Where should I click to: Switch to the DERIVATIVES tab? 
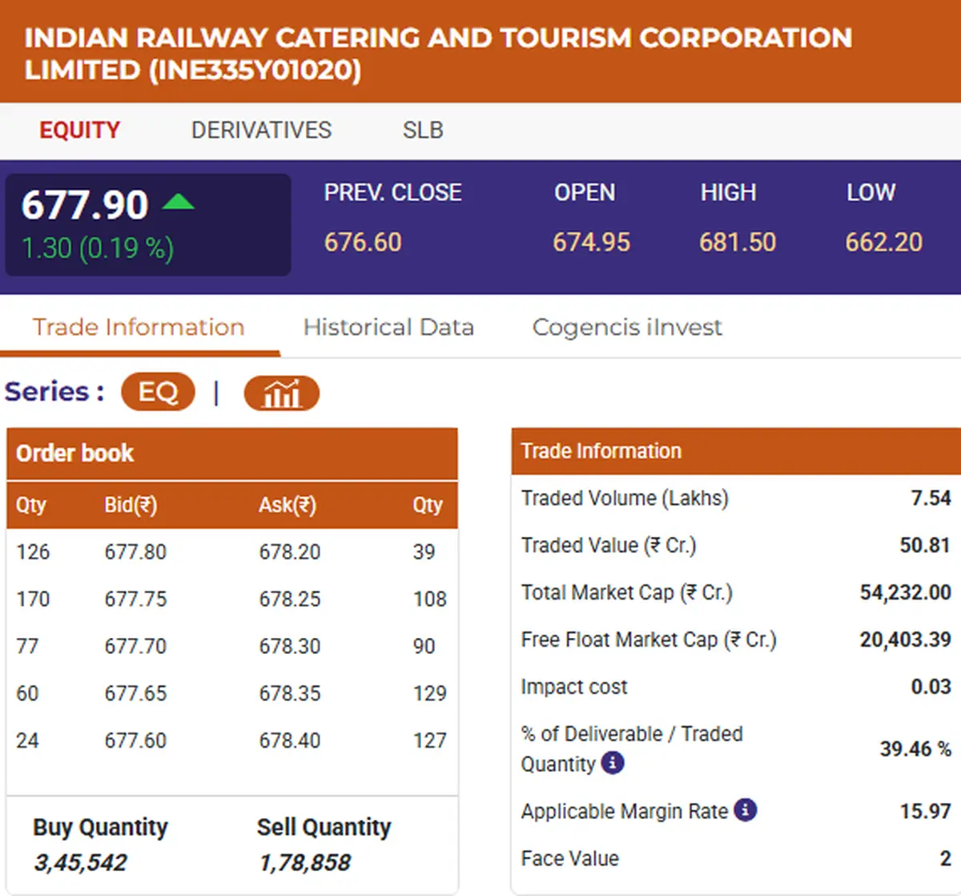click(x=261, y=130)
